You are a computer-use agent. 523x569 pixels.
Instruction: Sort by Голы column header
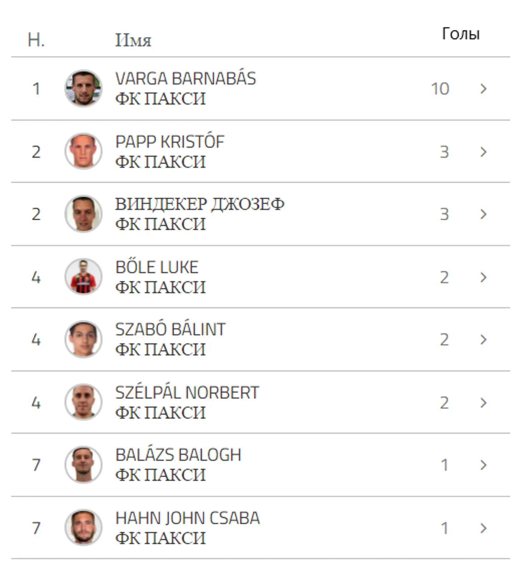coord(460,34)
